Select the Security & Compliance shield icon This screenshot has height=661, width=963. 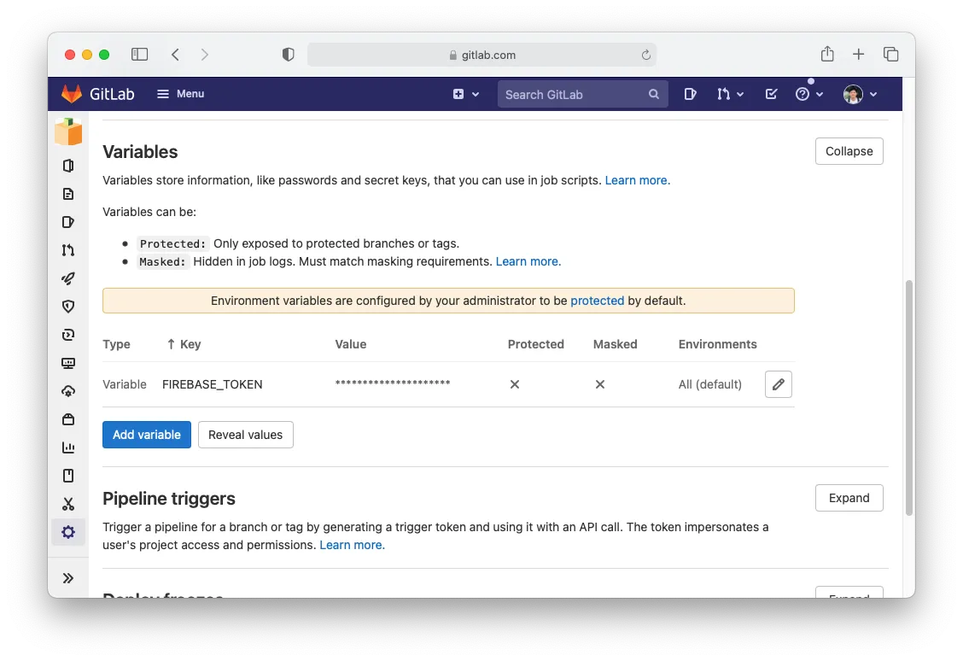coord(68,307)
